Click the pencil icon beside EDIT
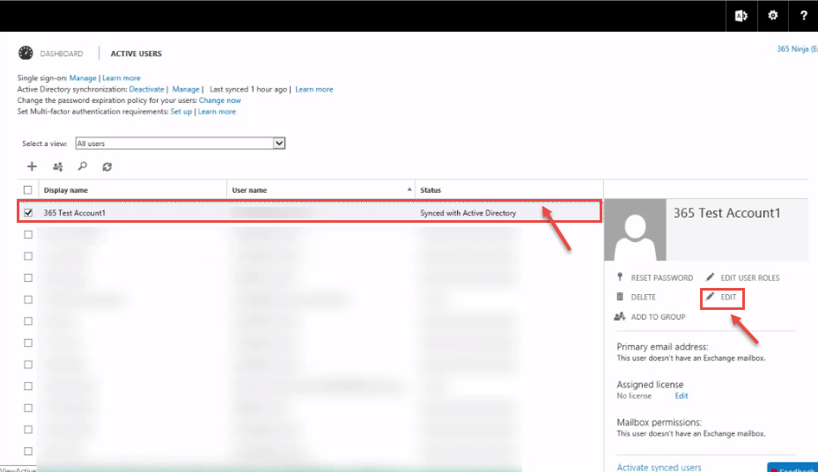The height and width of the screenshot is (472, 818). (x=710, y=296)
